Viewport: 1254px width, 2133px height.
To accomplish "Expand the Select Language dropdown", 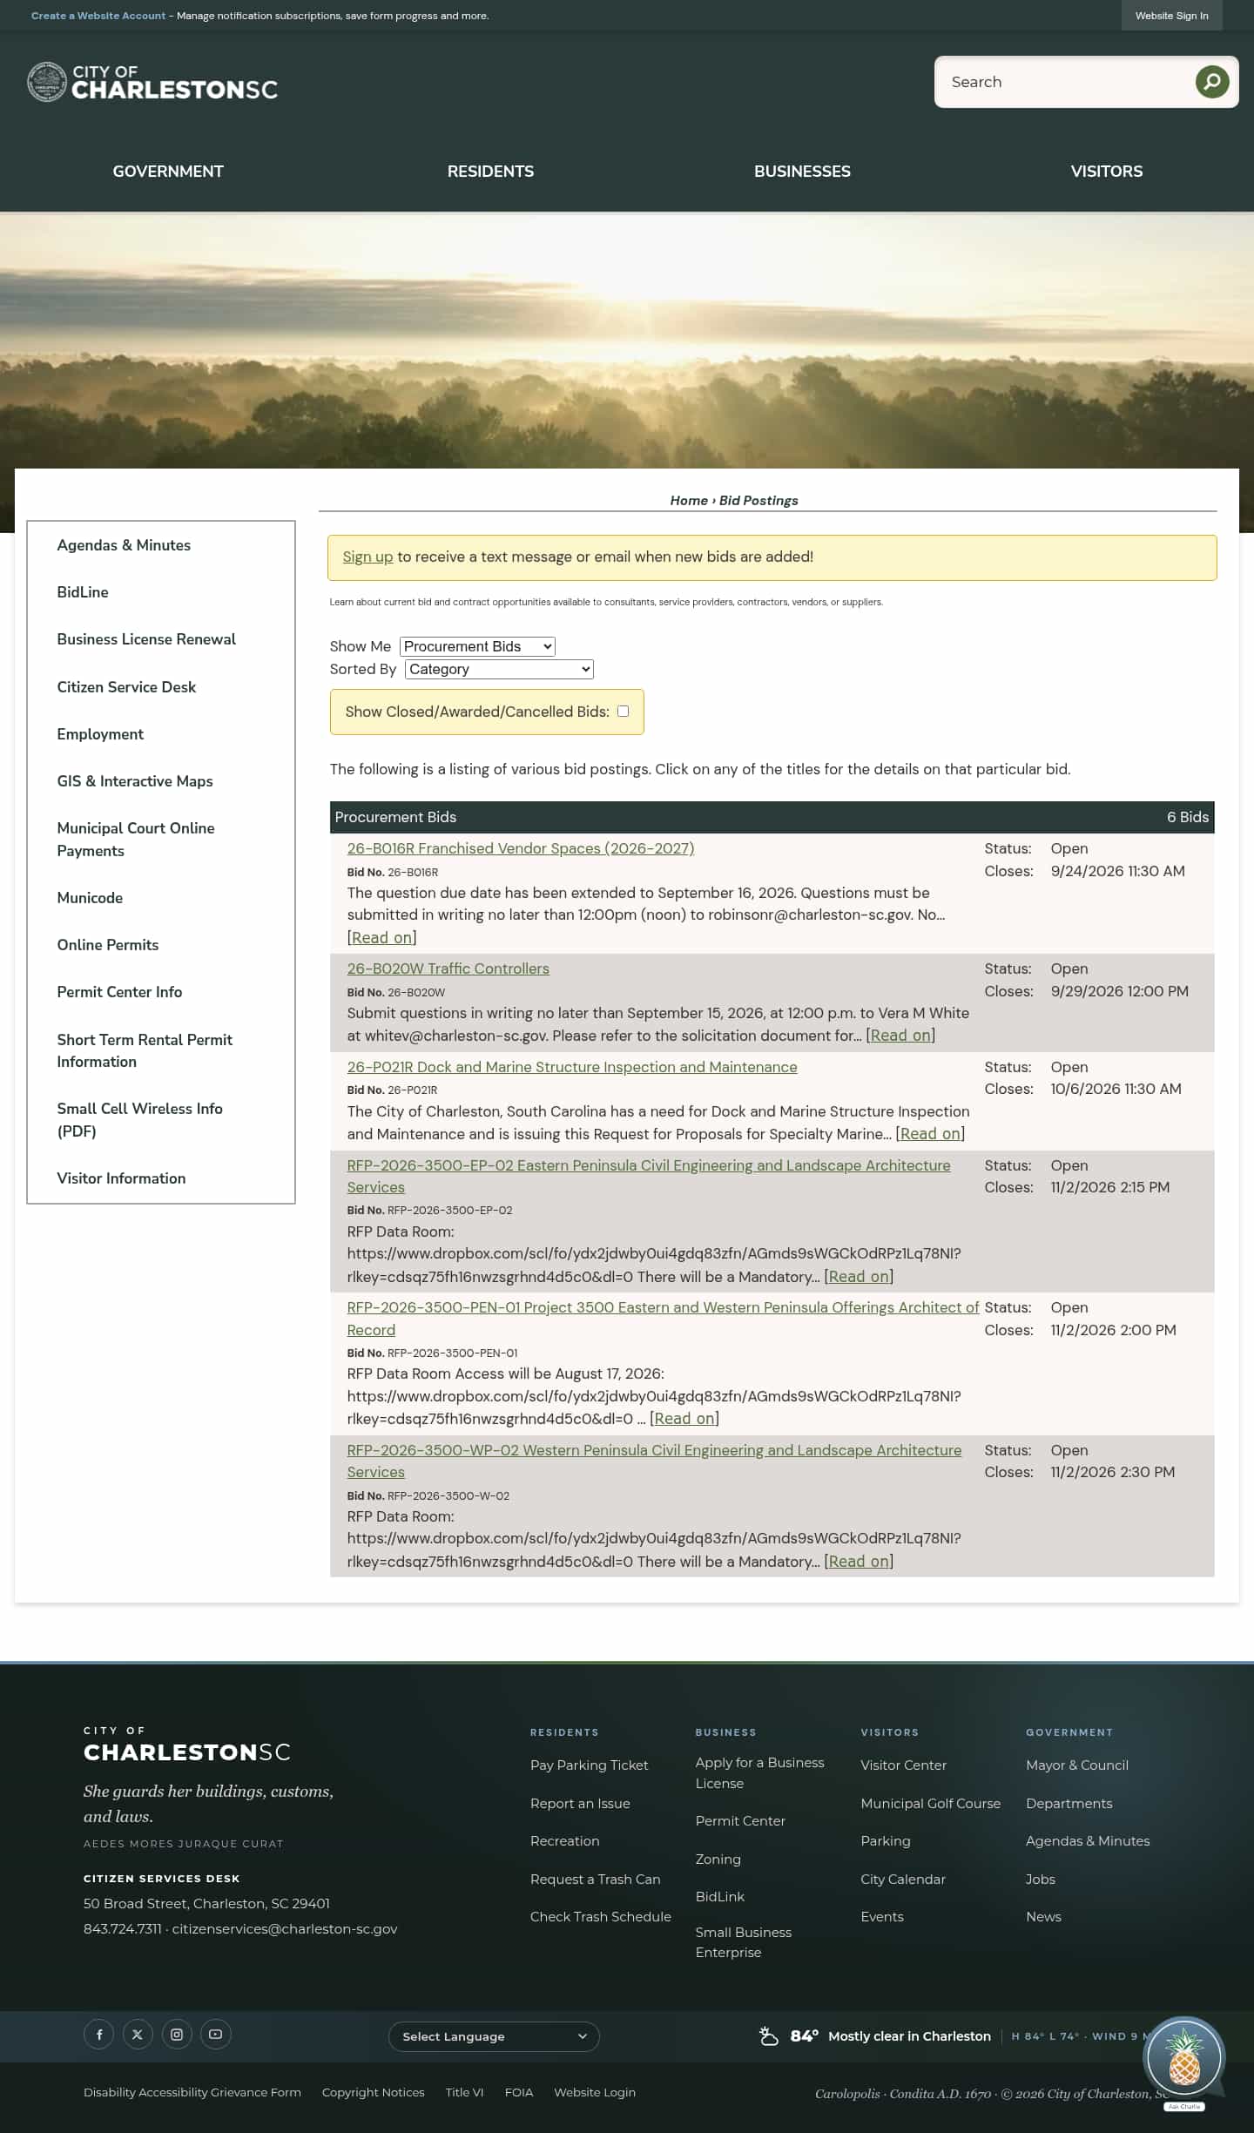I will click(x=494, y=2036).
